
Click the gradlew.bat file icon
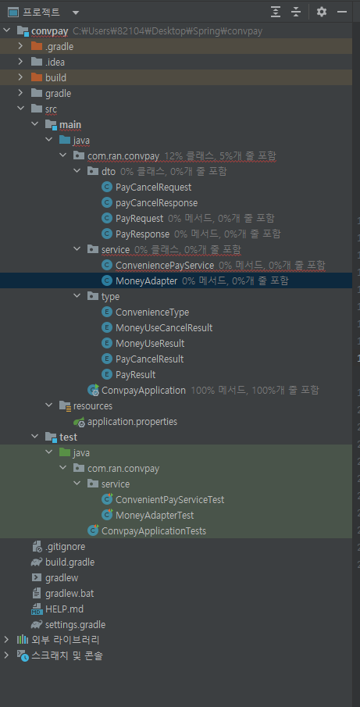click(37, 594)
